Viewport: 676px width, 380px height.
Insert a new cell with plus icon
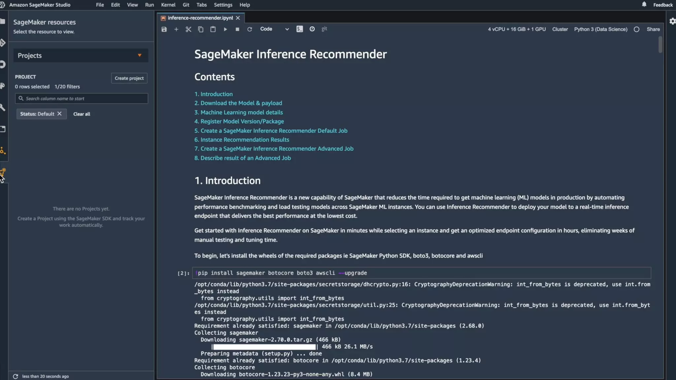[x=176, y=29]
